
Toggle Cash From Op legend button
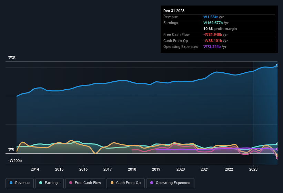pos(125,183)
